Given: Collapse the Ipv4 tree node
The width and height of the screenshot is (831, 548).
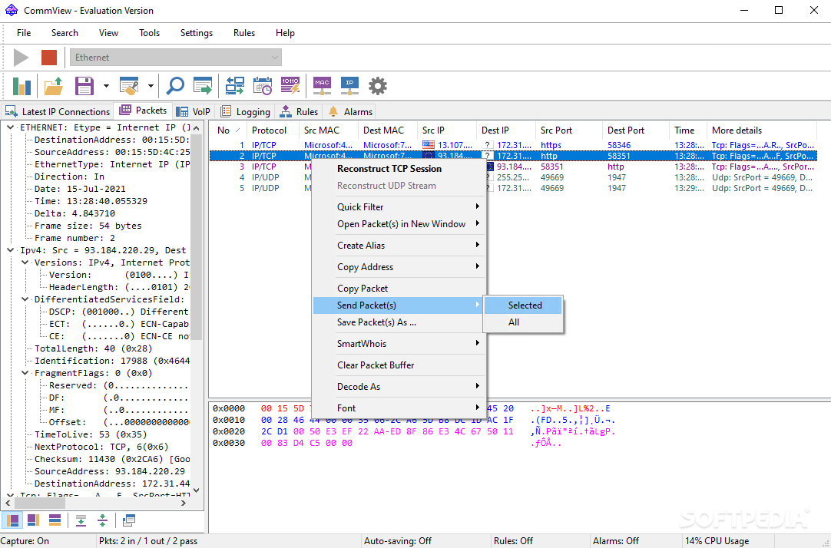Looking at the screenshot, I should pyautogui.click(x=10, y=250).
